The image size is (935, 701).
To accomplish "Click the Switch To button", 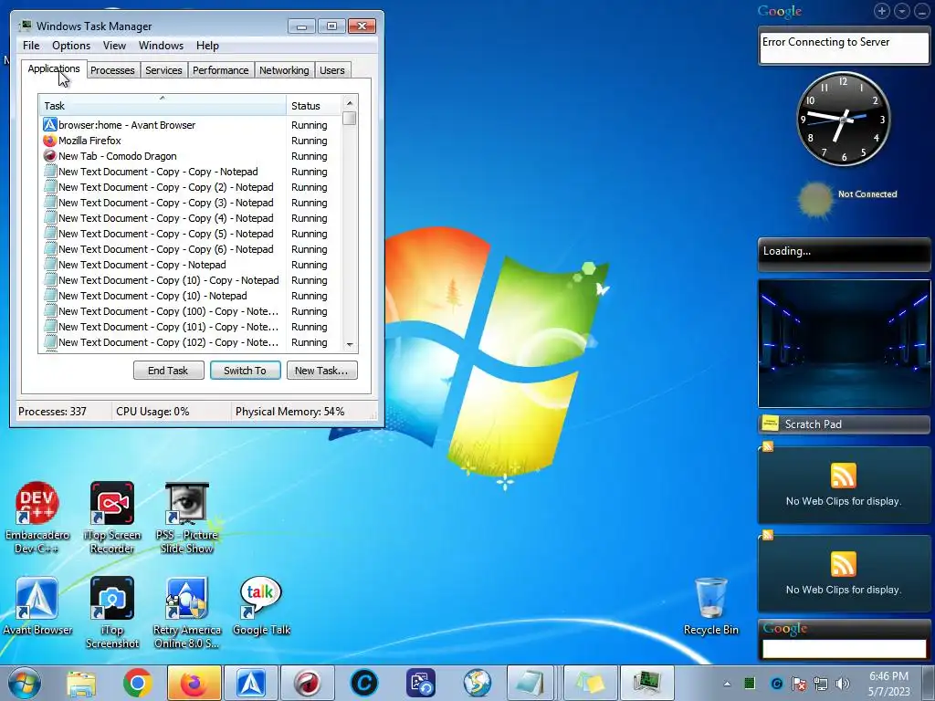I will pyautogui.click(x=245, y=371).
